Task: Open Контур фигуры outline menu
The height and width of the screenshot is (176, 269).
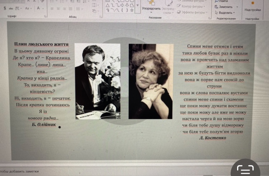Action: pos(191,6)
